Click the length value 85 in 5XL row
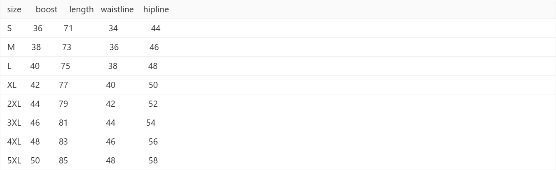Viewport: 556px width, 170px height. [x=63, y=161]
